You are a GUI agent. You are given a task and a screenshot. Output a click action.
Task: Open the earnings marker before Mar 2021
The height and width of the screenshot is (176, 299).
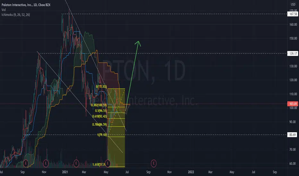tap(76, 163)
